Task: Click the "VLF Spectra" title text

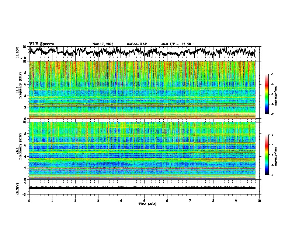Action: [x=42, y=44]
